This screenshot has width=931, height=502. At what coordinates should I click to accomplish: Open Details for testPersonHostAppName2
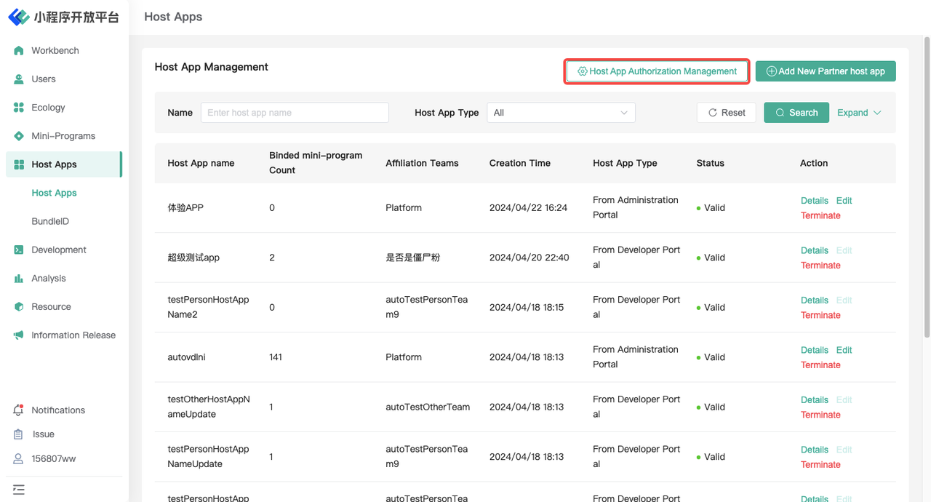tap(815, 300)
